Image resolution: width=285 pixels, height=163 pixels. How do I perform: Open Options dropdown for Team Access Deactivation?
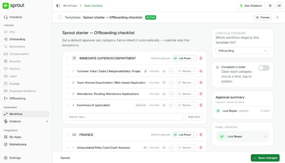click(186, 83)
